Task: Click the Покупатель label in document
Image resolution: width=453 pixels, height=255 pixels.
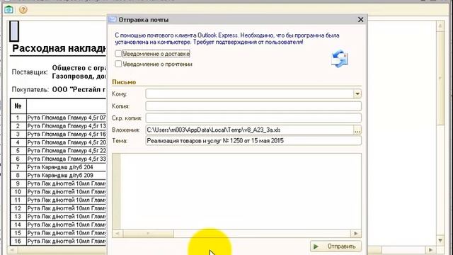Action: click(30, 90)
